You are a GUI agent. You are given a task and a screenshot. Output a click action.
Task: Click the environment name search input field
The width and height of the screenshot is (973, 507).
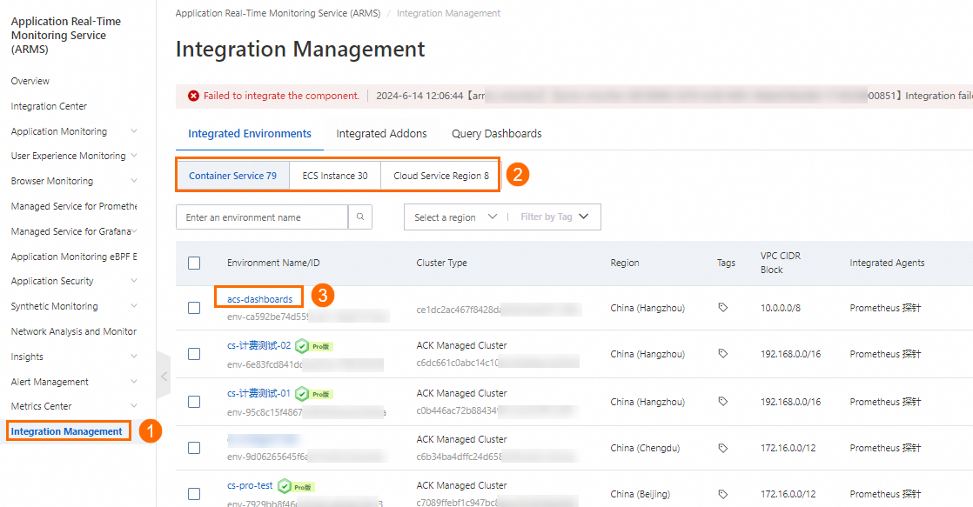261,217
